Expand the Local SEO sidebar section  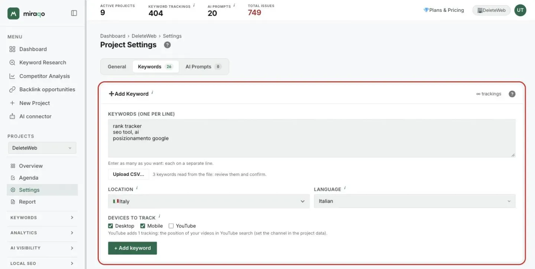42,263
